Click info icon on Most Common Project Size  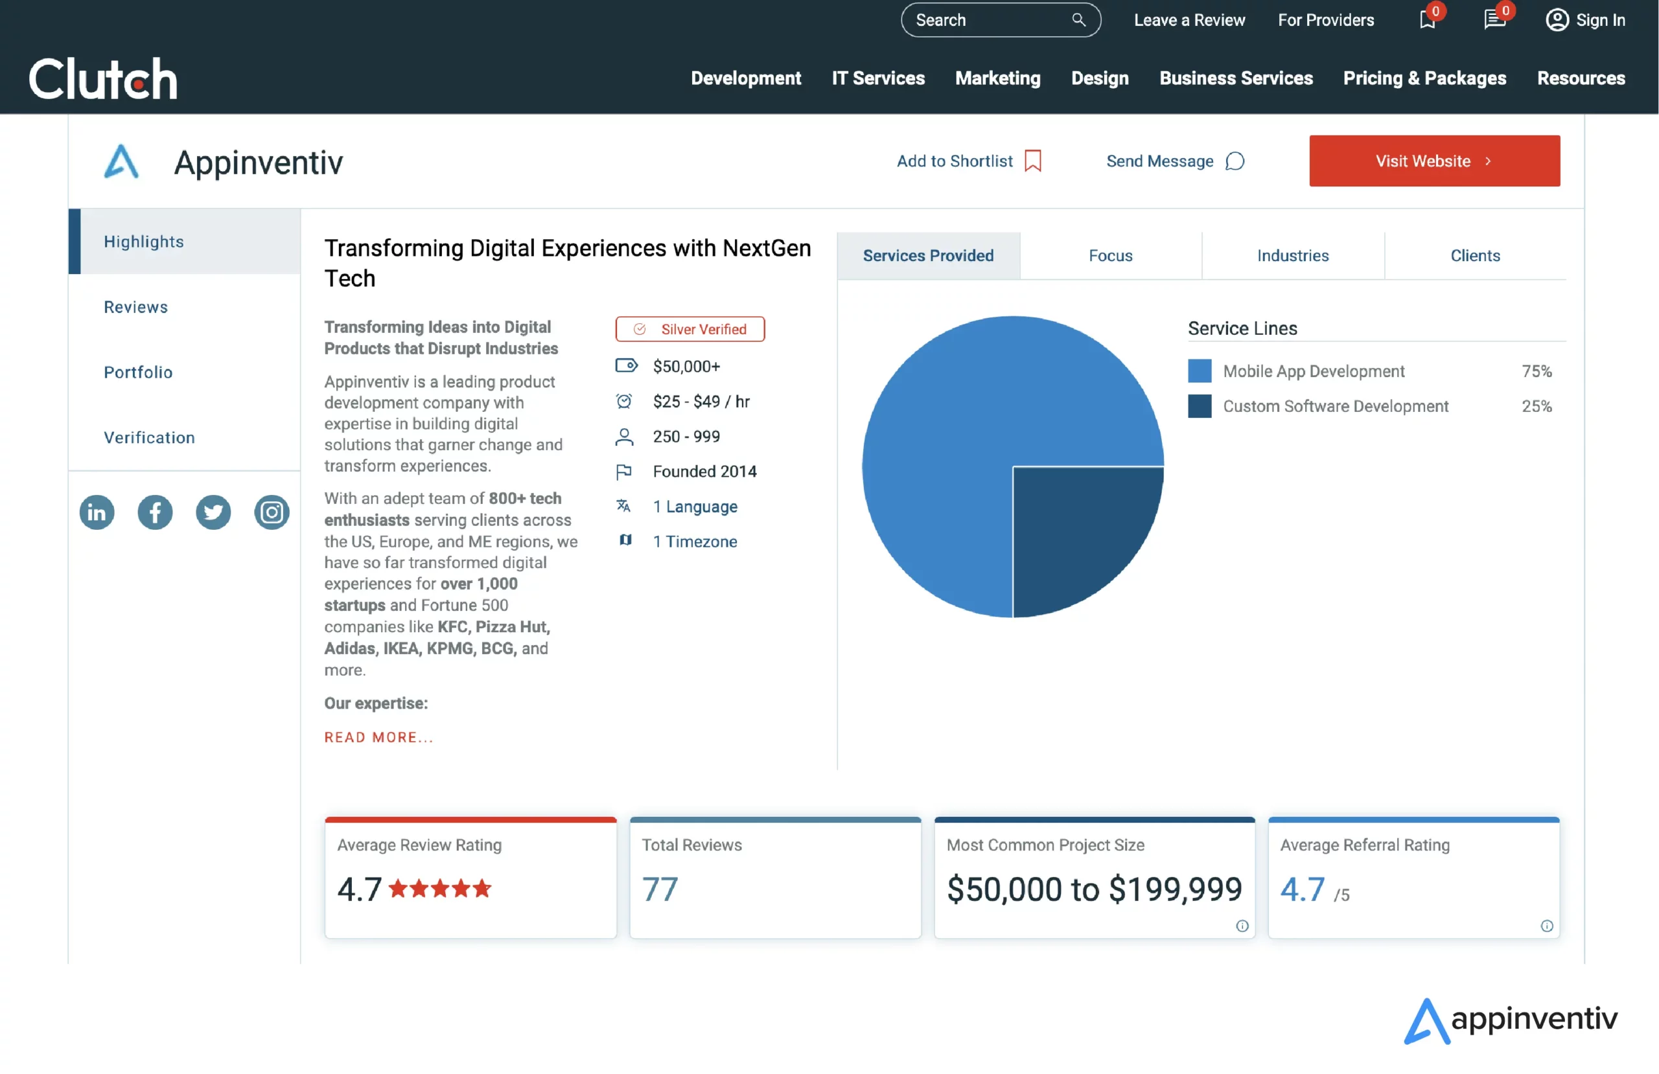point(1242,926)
